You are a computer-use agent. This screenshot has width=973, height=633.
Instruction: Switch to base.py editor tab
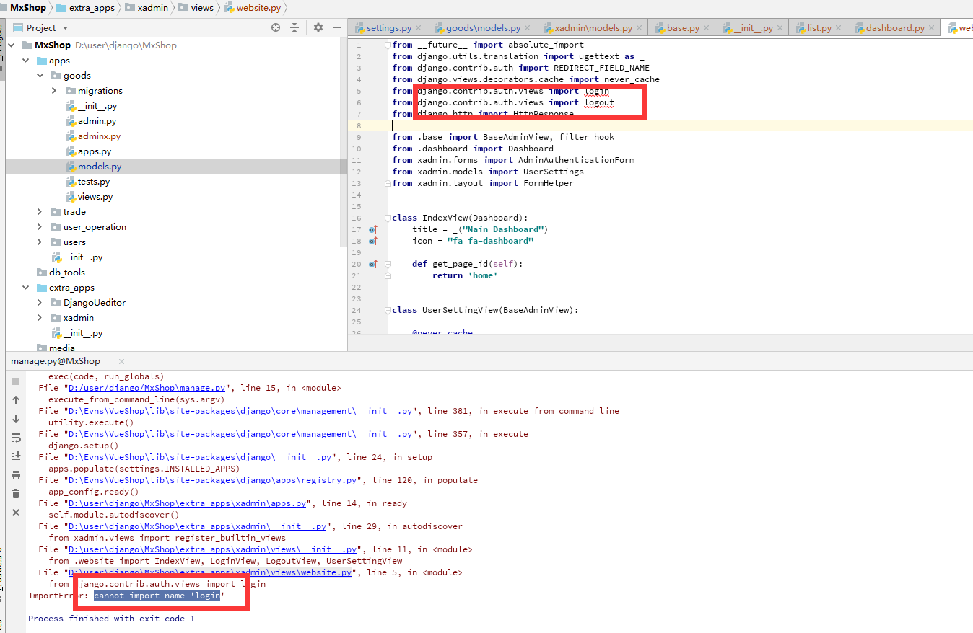[x=682, y=28]
